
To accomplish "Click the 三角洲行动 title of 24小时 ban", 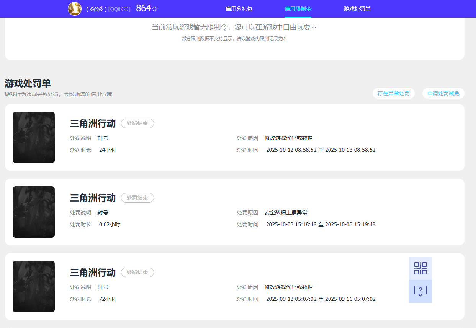I will pyautogui.click(x=93, y=123).
